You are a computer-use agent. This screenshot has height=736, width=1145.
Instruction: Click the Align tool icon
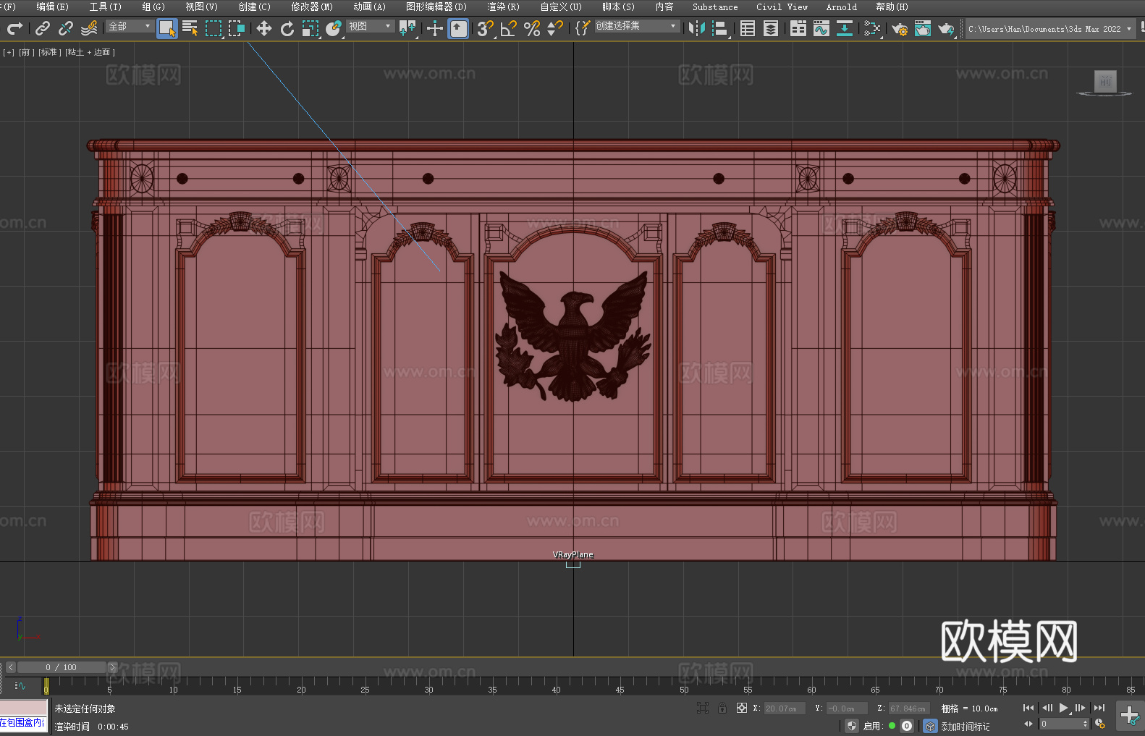click(720, 28)
